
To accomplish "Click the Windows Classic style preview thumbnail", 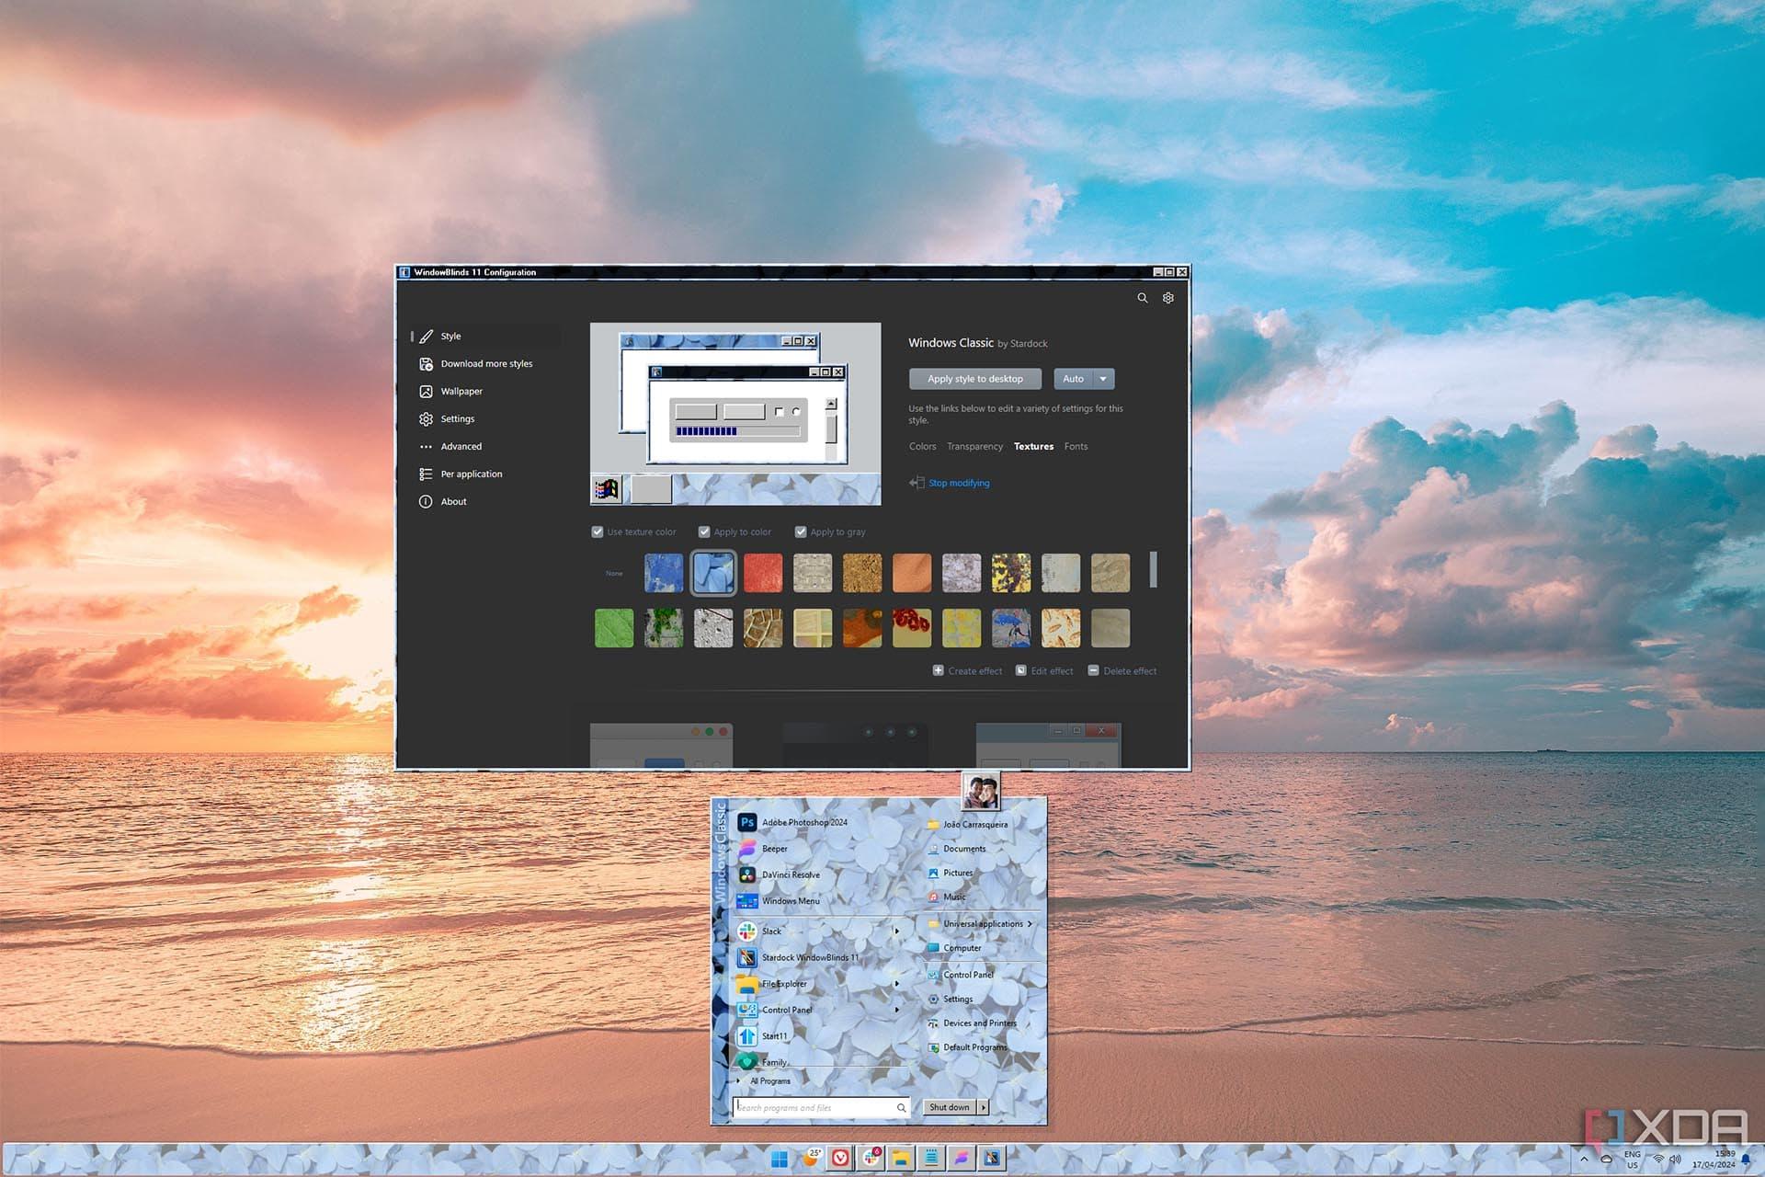I will (x=735, y=414).
